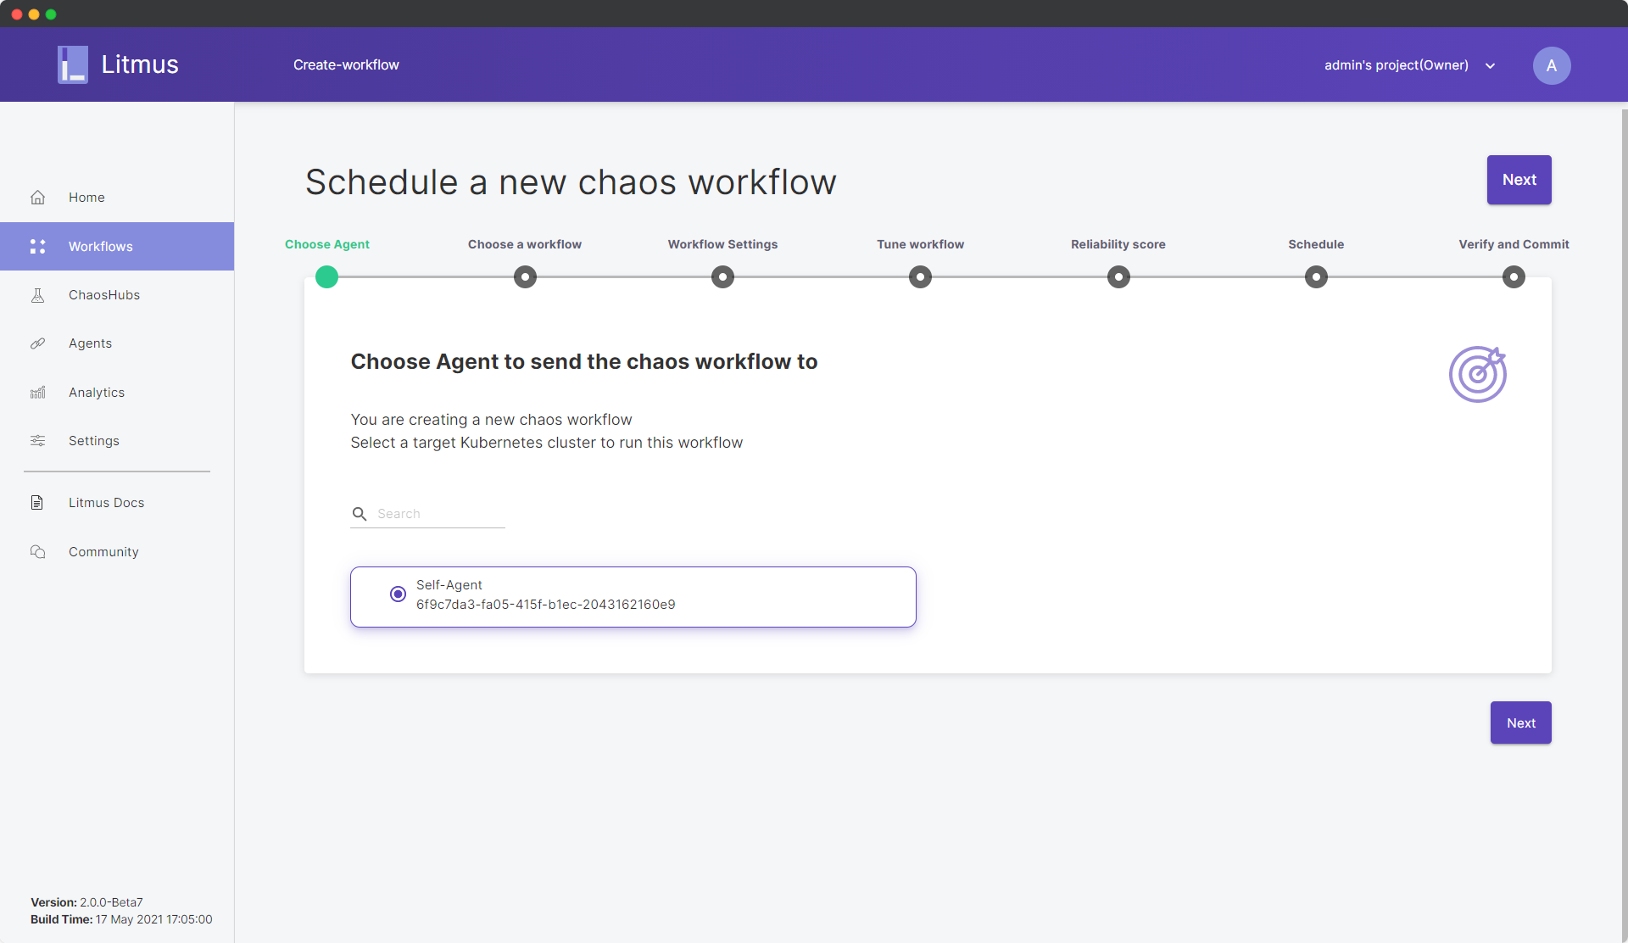Screen dimensions: 1628x943
Task: Click the Tune workflow step circle
Action: pyautogui.click(x=920, y=276)
